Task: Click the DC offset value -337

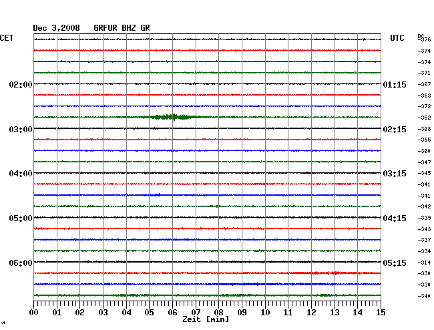Action: coord(424,240)
